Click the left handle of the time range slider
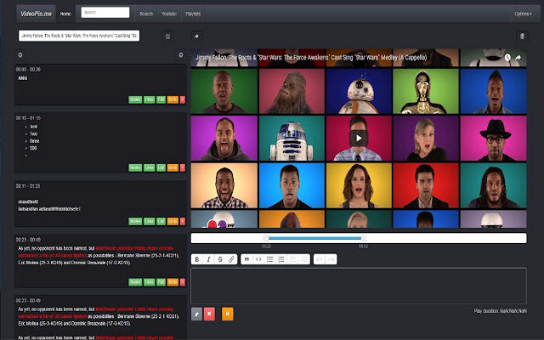This screenshot has width=544, height=340. (x=266, y=238)
